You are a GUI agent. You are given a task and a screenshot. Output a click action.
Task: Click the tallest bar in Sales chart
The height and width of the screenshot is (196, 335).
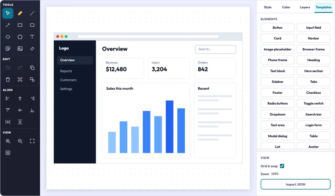click(x=170, y=127)
